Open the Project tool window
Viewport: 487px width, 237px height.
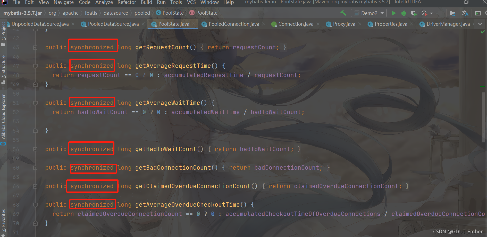coord(3,34)
